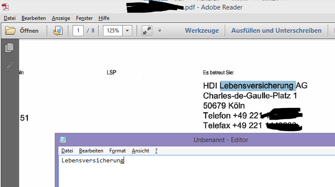Expand the zoom level dropdown arrow
Viewport: 335px width, 187px height.
(x=128, y=31)
